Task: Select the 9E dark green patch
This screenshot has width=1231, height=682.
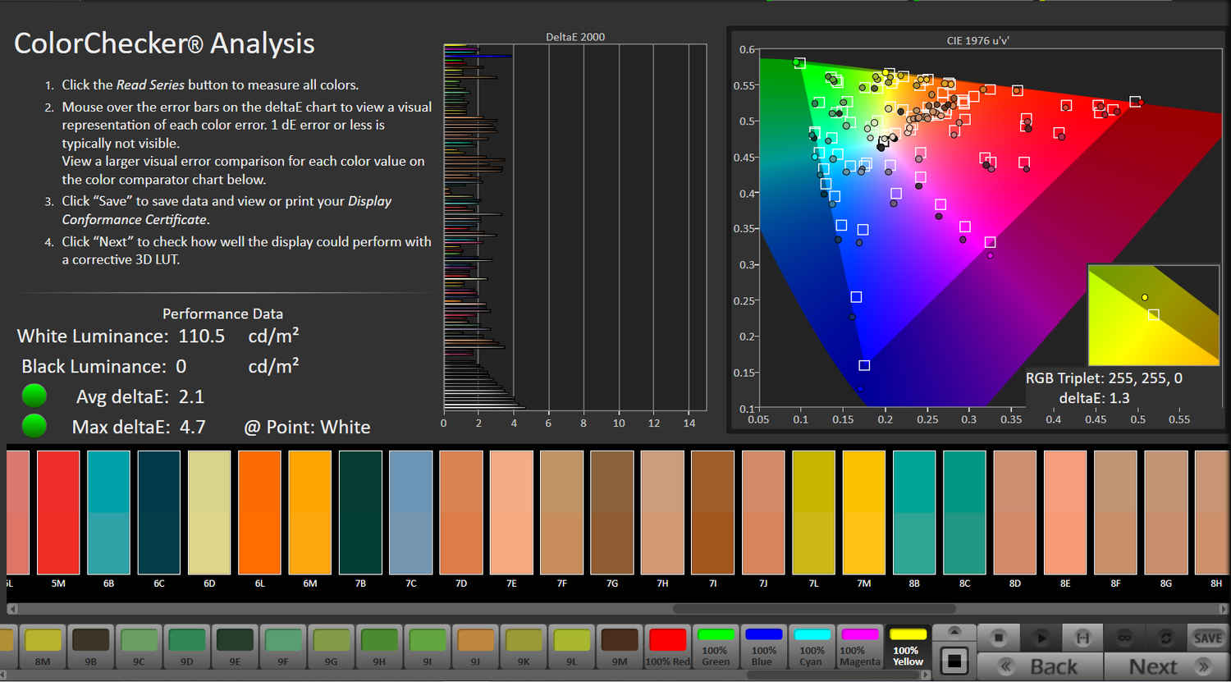Action: coord(235,648)
